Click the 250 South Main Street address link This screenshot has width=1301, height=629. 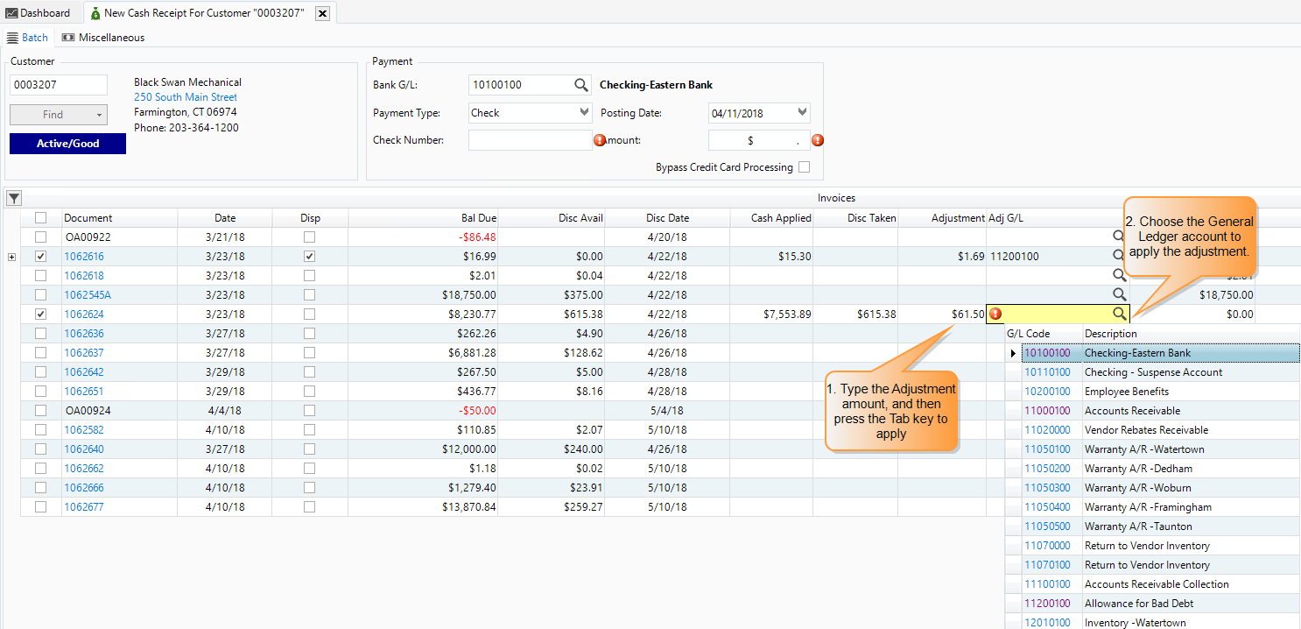pyautogui.click(x=186, y=97)
